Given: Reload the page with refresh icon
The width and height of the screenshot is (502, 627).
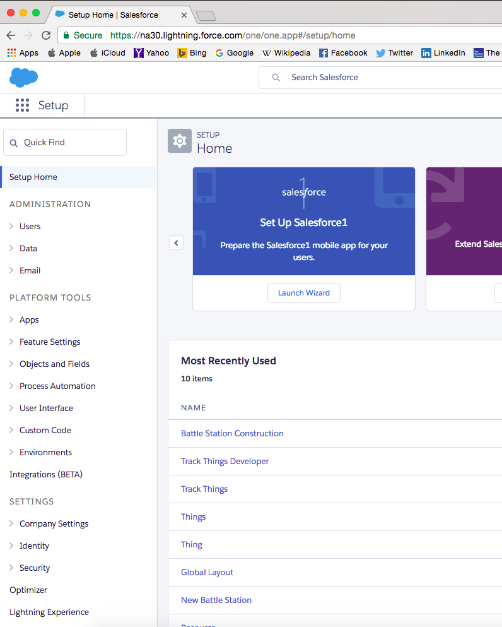Looking at the screenshot, I should pos(46,35).
